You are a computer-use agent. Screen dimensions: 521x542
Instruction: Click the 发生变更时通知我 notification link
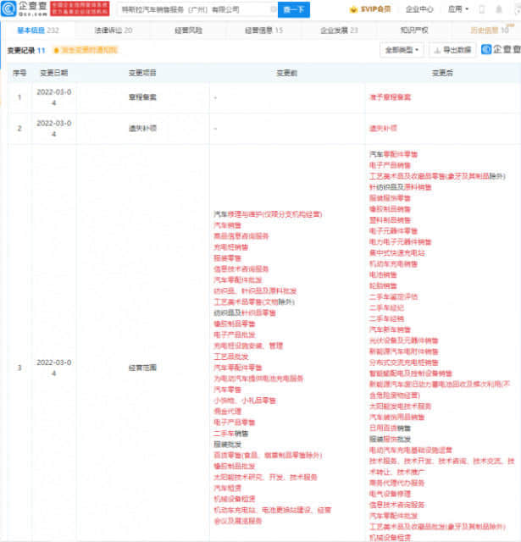87,51
